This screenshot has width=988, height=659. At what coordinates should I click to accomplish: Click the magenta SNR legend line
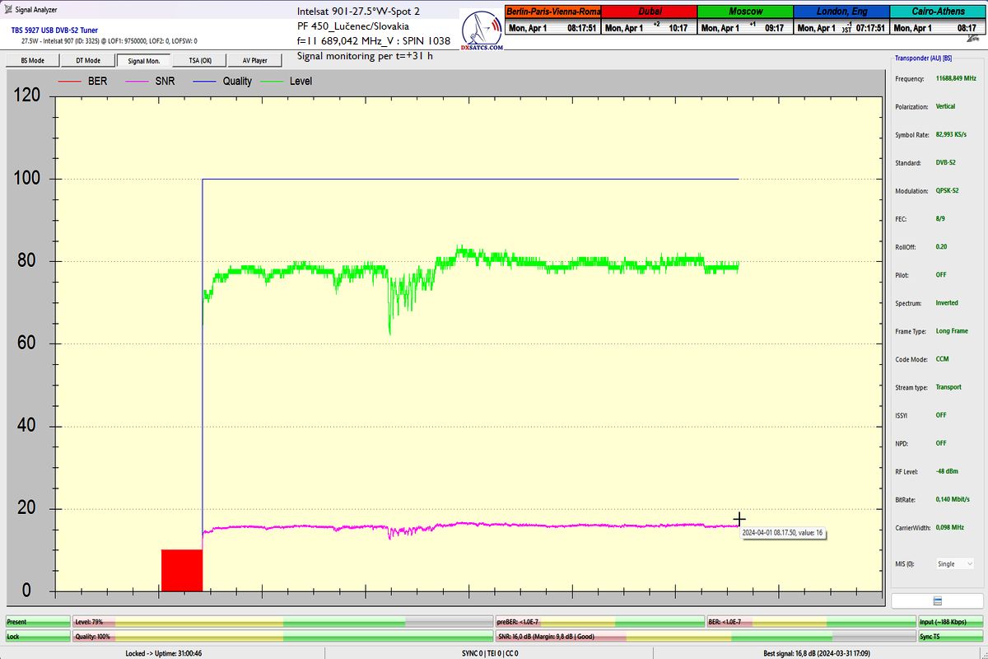137,82
